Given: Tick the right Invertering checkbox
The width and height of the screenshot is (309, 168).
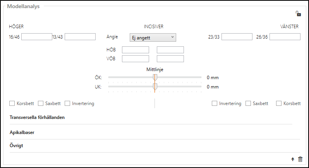Looking at the screenshot, I should [215, 104].
